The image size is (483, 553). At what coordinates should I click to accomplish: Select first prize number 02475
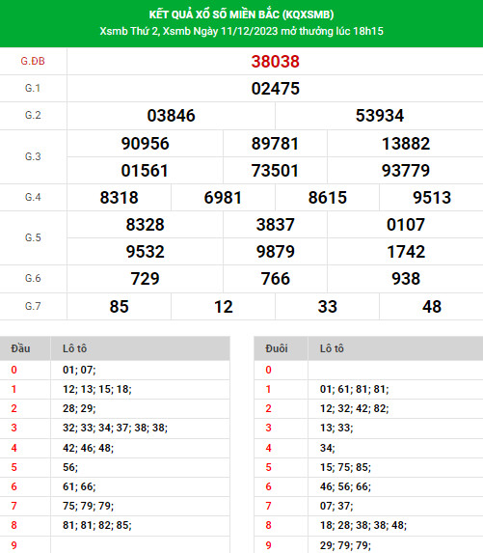pyautogui.click(x=275, y=89)
